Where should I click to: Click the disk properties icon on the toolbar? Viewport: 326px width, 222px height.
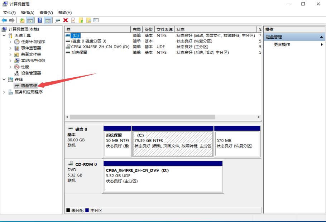tap(58, 20)
